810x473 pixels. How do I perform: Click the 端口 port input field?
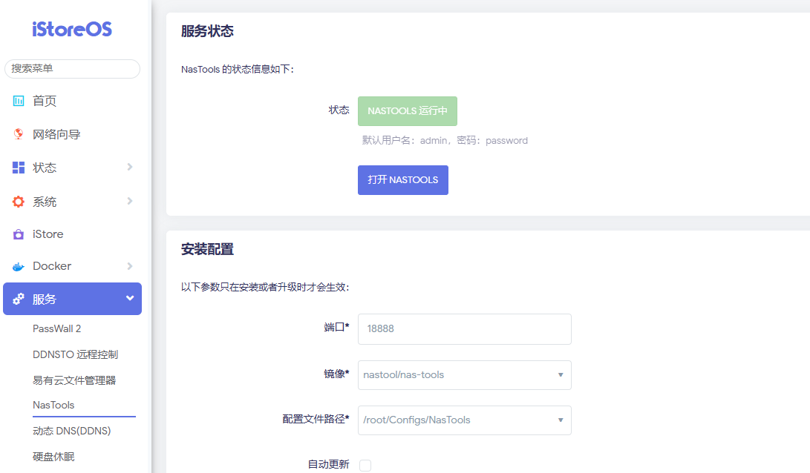point(465,329)
